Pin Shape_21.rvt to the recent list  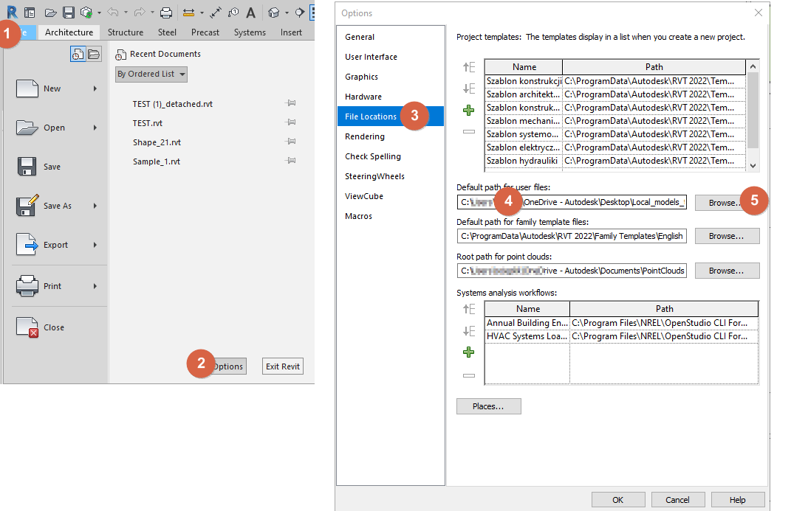pos(290,142)
